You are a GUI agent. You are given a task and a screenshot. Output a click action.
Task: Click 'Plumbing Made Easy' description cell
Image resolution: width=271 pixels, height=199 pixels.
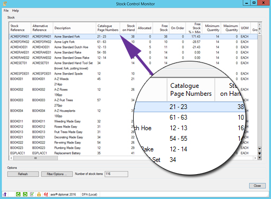pyautogui.click(x=67, y=148)
